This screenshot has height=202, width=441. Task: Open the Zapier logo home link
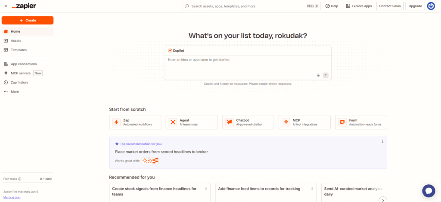click(24, 6)
